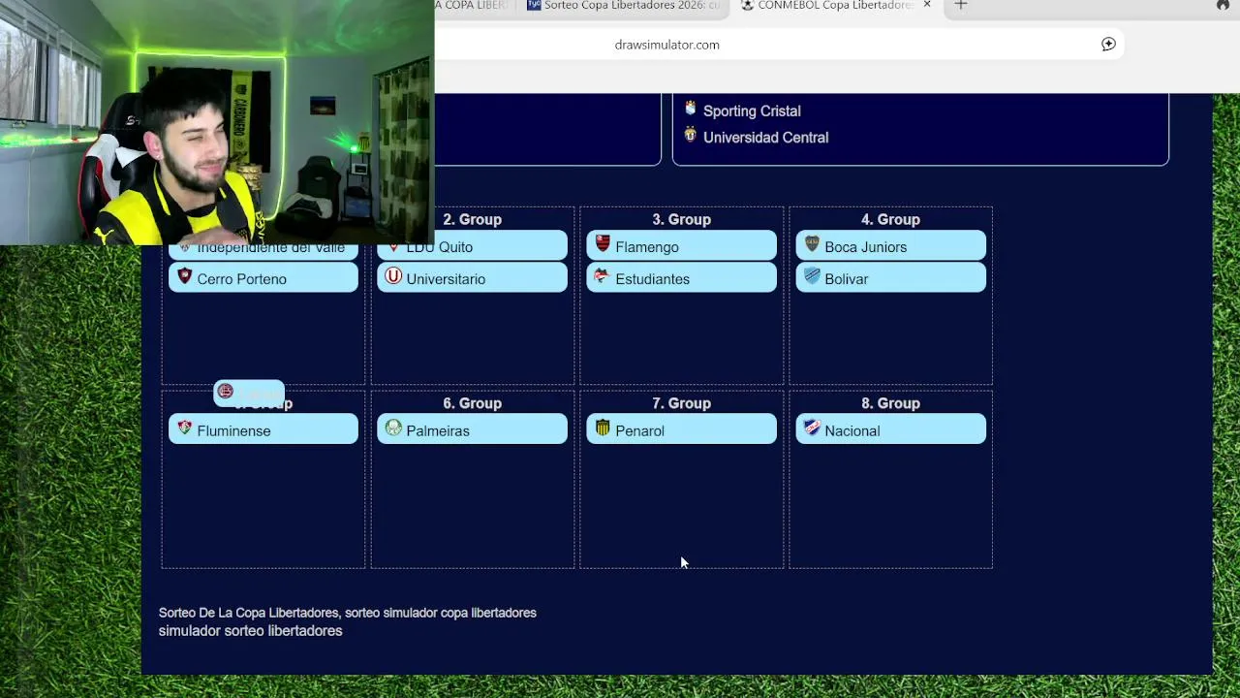The height and width of the screenshot is (698, 1240).
Task: Select the LDU Quito team name
Action: coord(439,247)
